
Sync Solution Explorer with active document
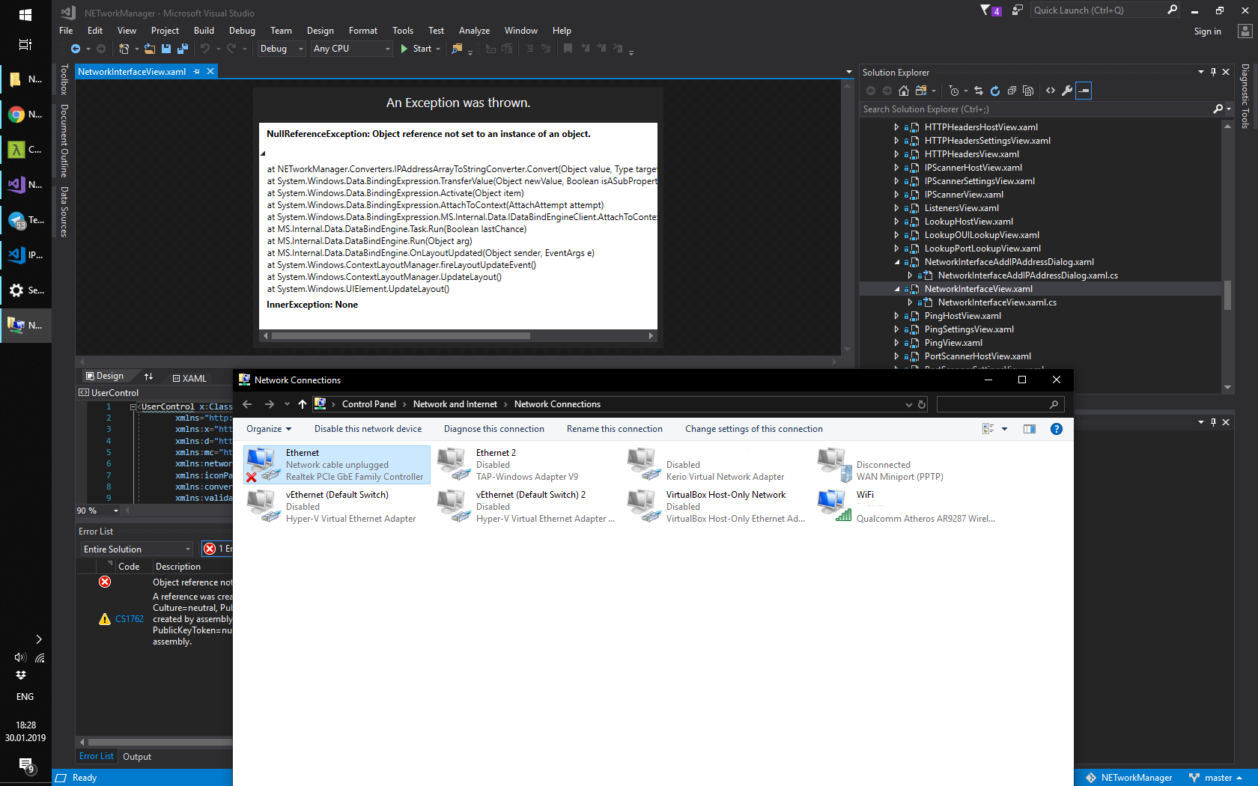978,91
